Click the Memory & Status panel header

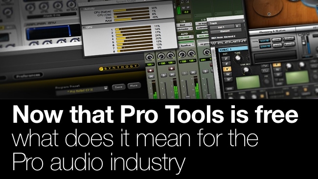272,31
